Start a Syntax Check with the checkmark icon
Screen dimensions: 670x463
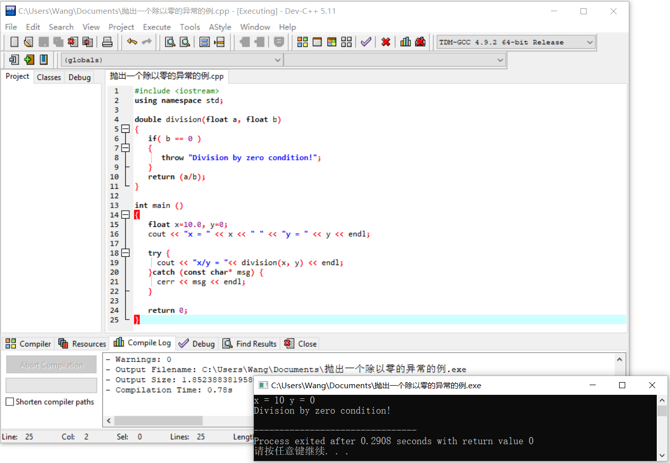(366, 42)
